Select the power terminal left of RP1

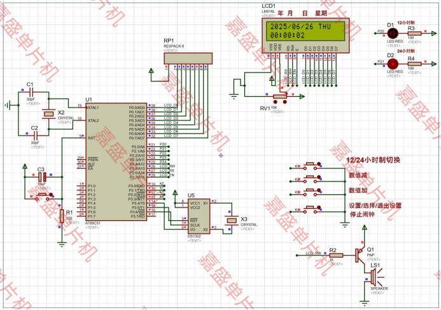pyautogui.click(x=151, y=71)
